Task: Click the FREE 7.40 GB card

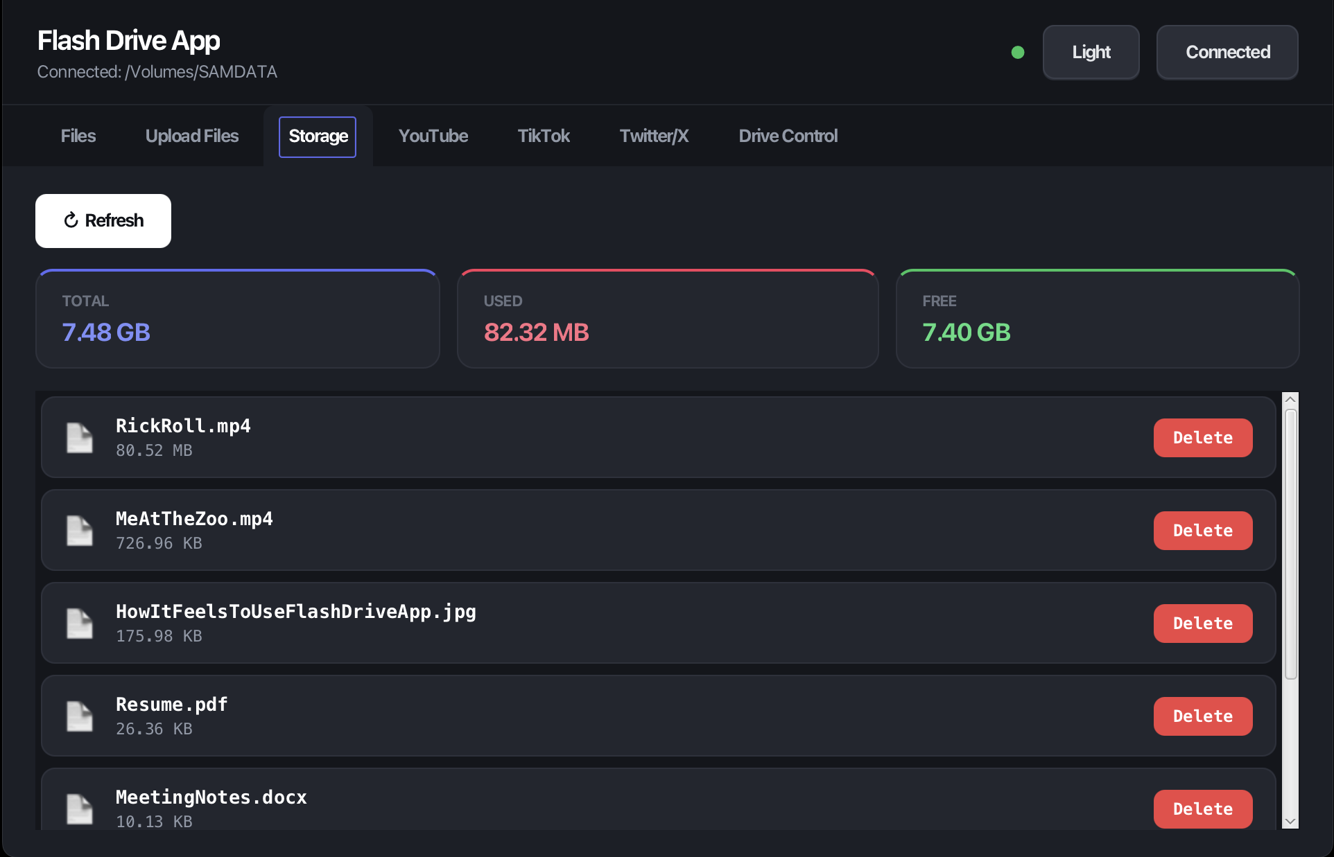Action: [1098, 319]
